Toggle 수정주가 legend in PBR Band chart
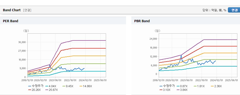The height and width of the screenshot is (95, 240). [x=167, y=86]
